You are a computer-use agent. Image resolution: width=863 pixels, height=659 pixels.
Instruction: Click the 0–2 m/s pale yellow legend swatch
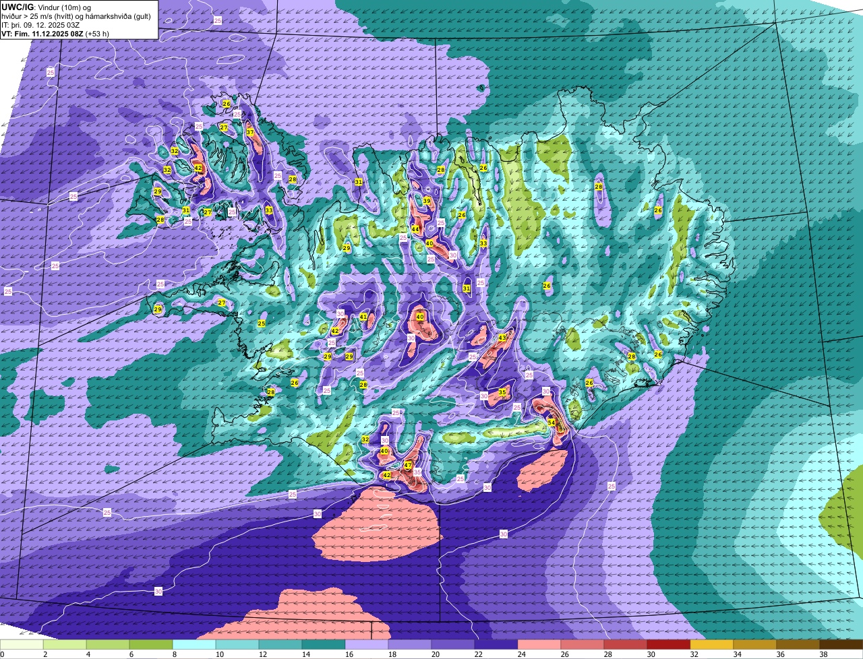(23, 644)
